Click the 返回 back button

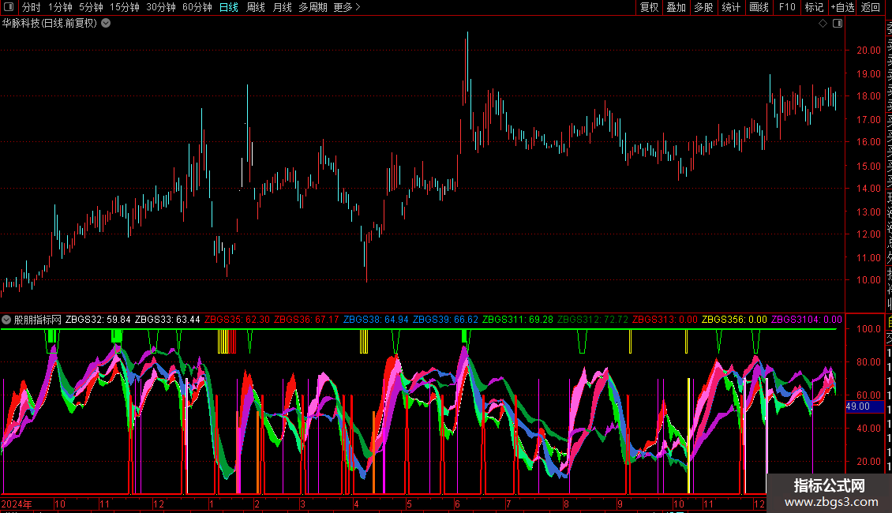[x=871, y=7]
